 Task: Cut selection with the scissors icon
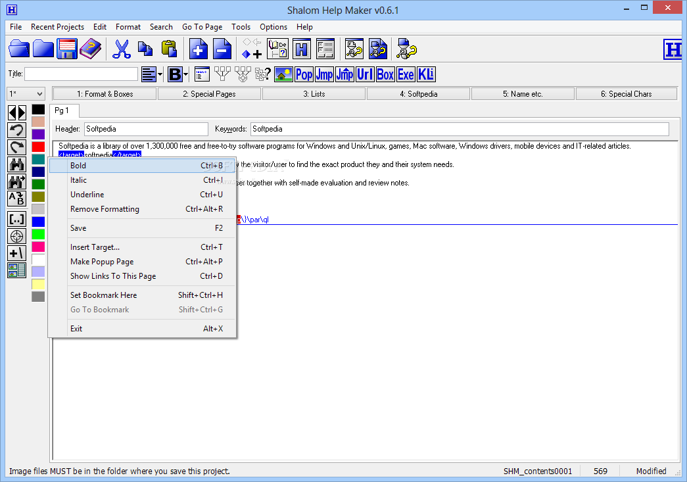(122, 49)
